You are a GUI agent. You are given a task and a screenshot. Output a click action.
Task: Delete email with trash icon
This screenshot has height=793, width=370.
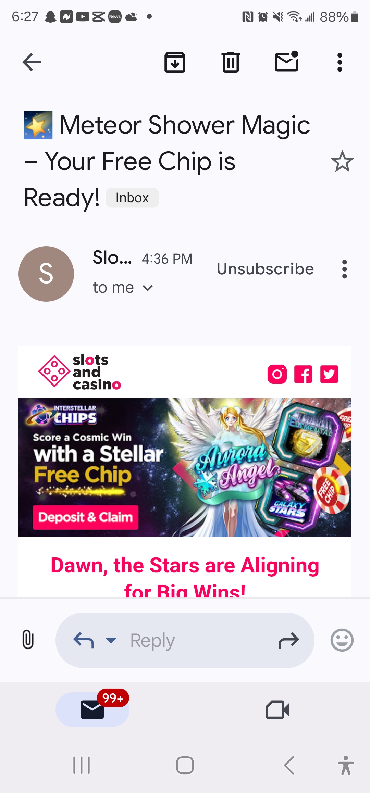pos(231,62)
